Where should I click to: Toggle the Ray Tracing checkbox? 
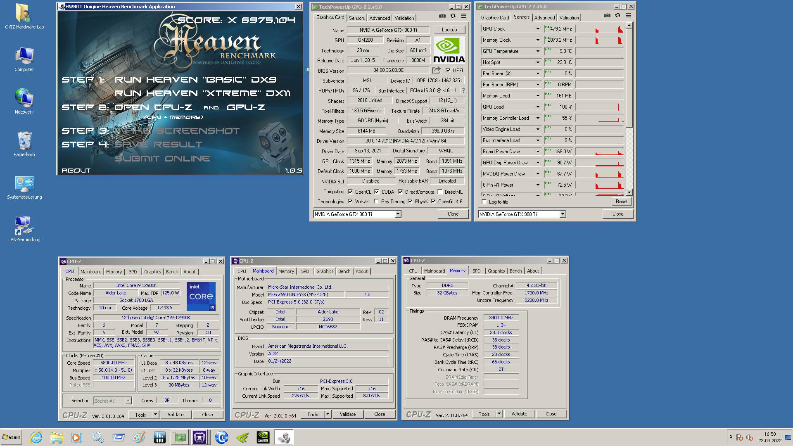pyautogui.click(x=376, y=201)
